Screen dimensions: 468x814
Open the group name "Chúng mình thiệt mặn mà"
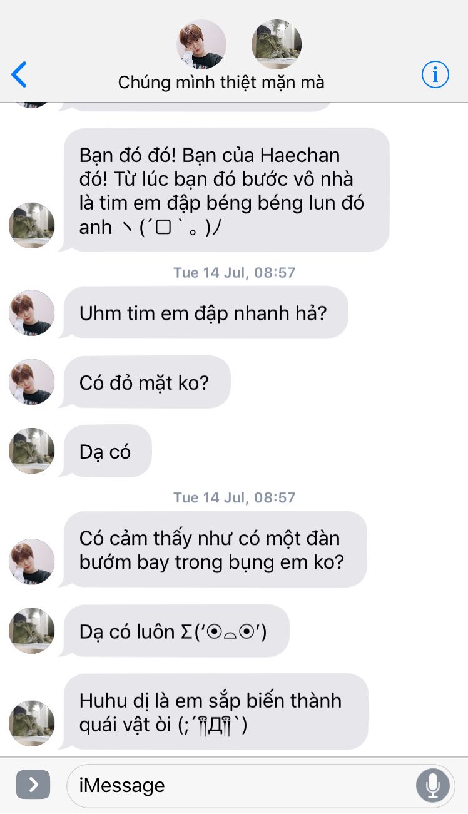(221, 82)
